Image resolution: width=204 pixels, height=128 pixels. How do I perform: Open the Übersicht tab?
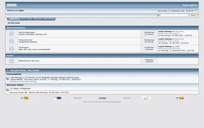[x=14, y=19]
